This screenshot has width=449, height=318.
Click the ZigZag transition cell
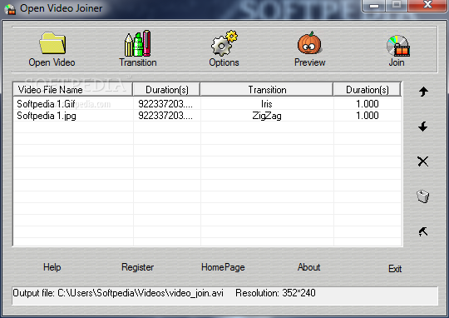[267, 116]
